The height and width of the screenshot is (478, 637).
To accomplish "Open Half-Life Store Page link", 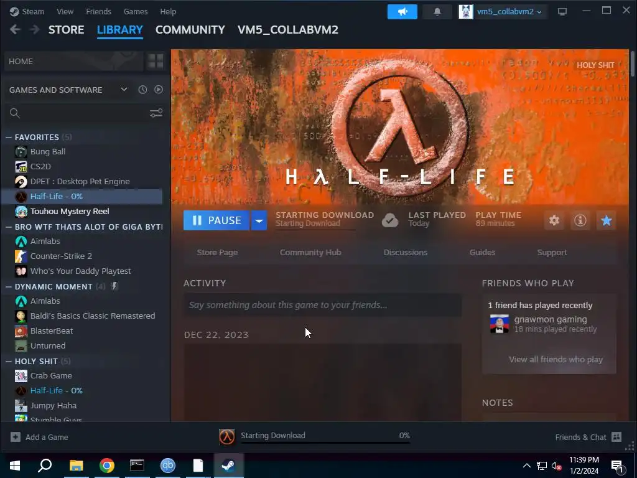I will (x=217, y=253).
